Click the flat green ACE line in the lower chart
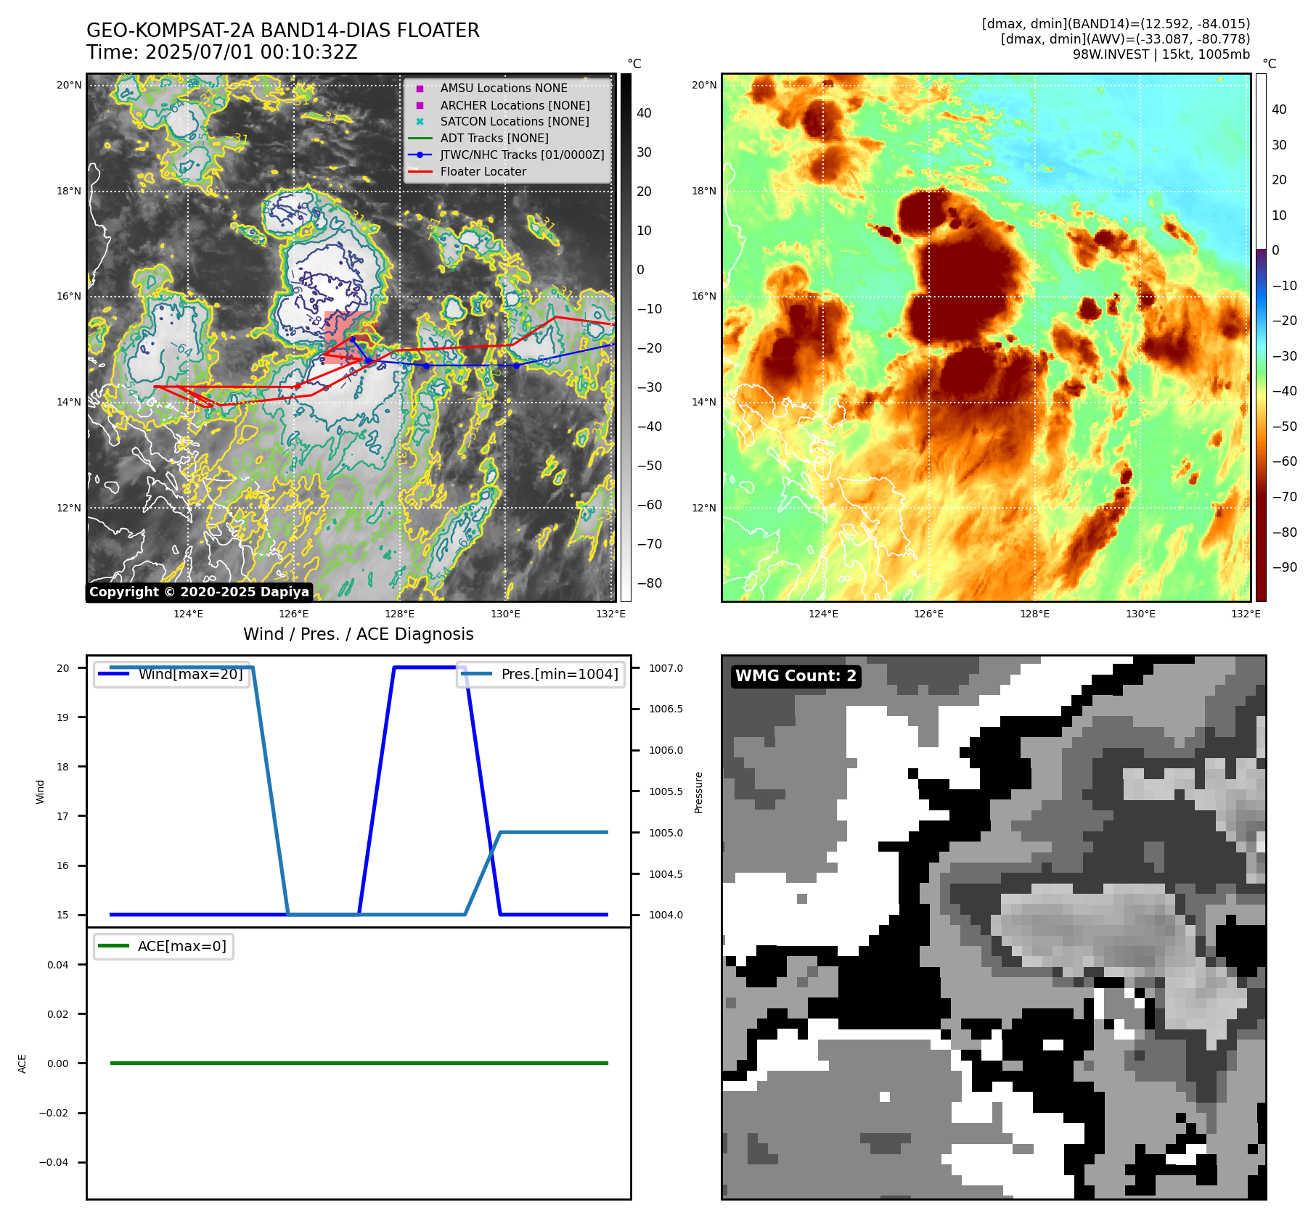 click(359, 1063)
